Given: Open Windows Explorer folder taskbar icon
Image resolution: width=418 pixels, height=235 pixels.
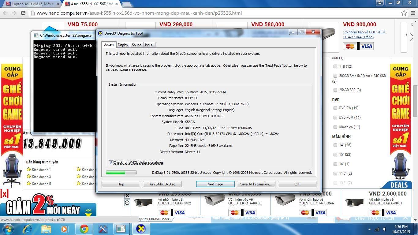Looking at the screenshot, I should pos(46,229).
